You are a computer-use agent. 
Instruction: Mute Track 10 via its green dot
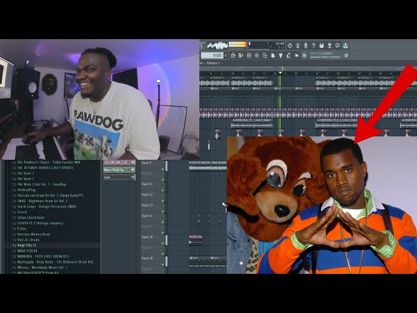coord(163,180)
